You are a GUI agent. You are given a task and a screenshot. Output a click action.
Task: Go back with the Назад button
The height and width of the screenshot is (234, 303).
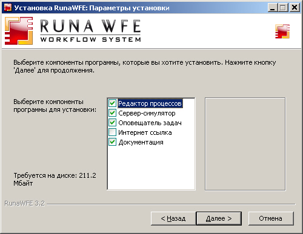(x=173, y=218)
